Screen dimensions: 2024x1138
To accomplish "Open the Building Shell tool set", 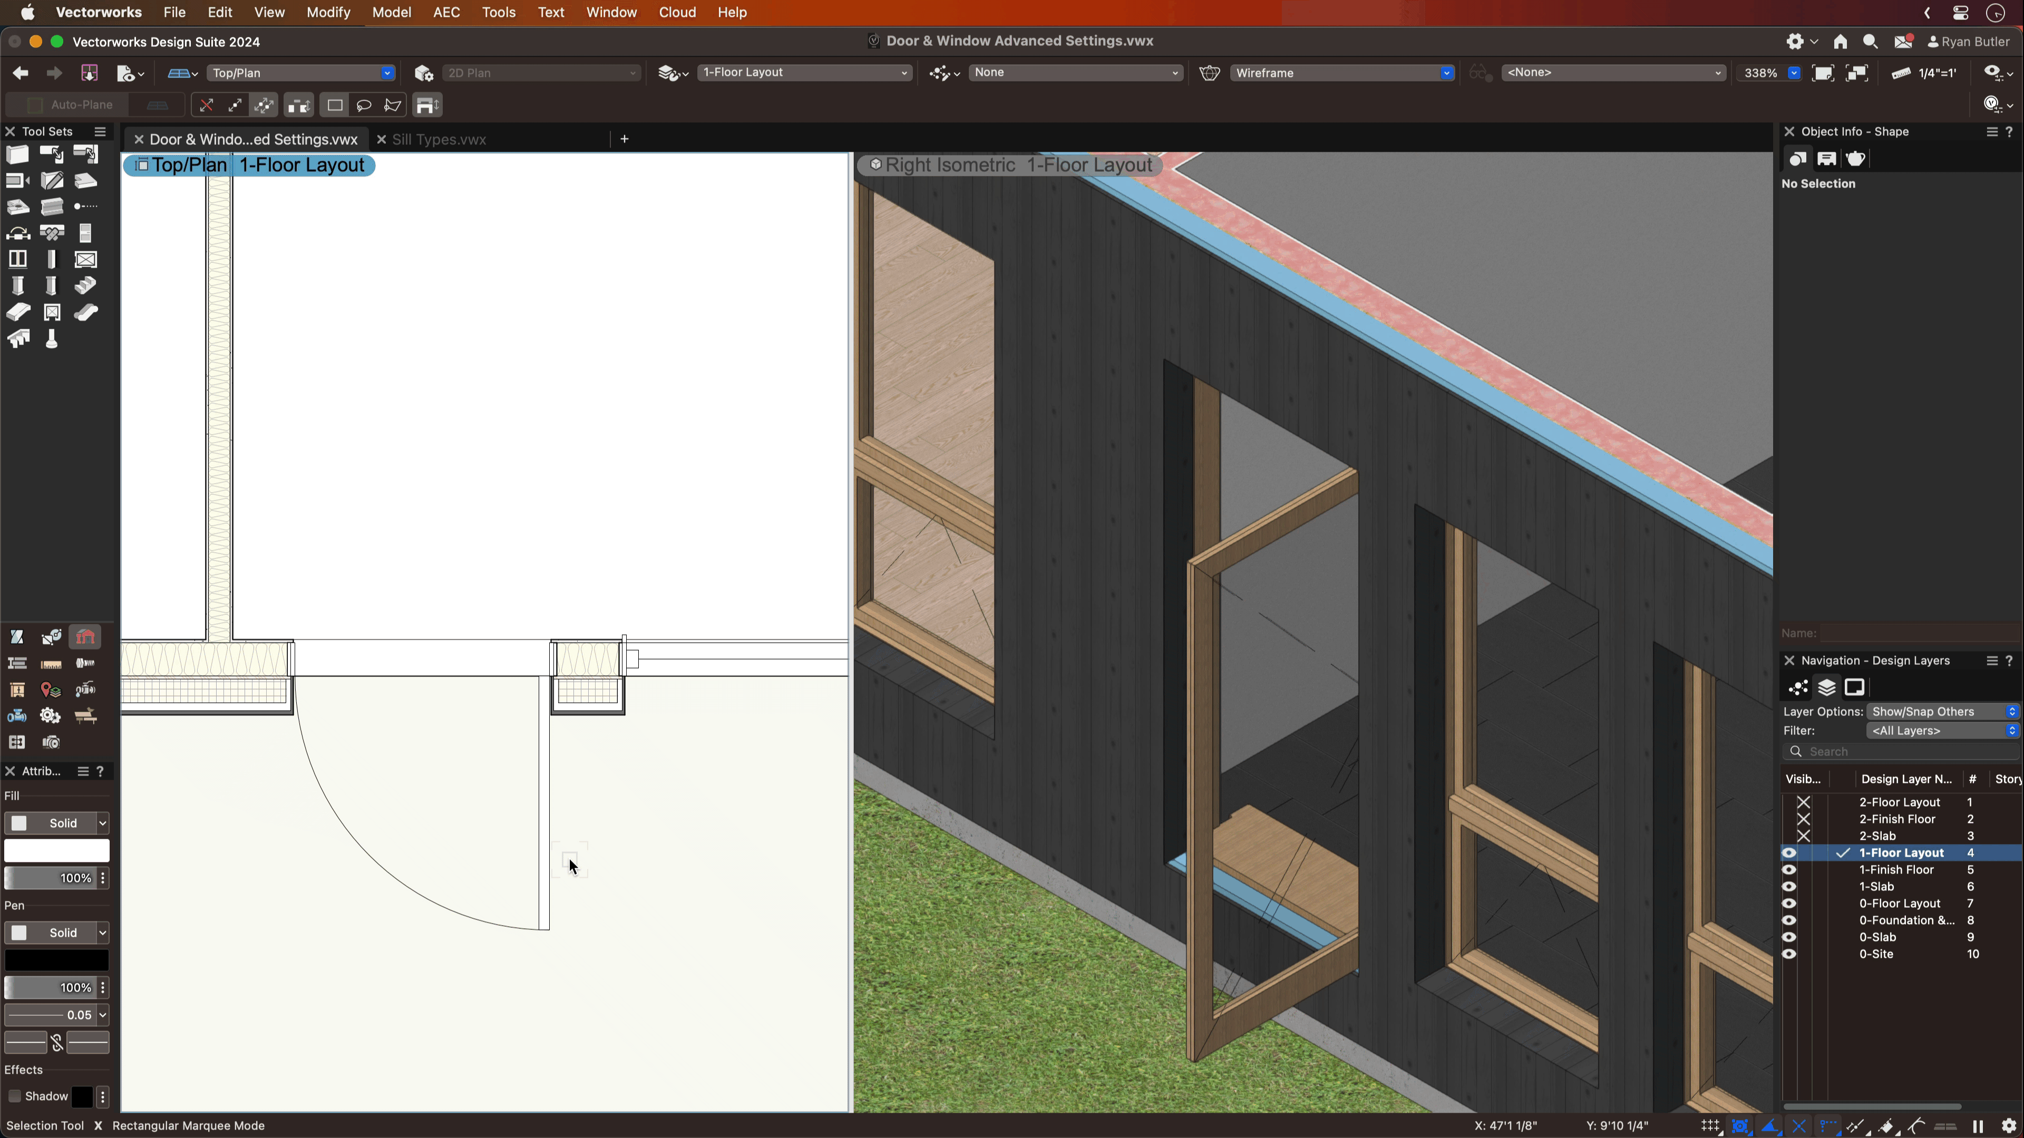I will [x=85, y=637].
